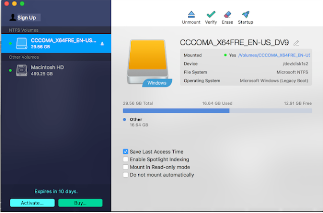Image resolution: width=323 pixels, height=213 pixels.
Task: Check Mount in Read-only mode
Action: coord(126,167)
